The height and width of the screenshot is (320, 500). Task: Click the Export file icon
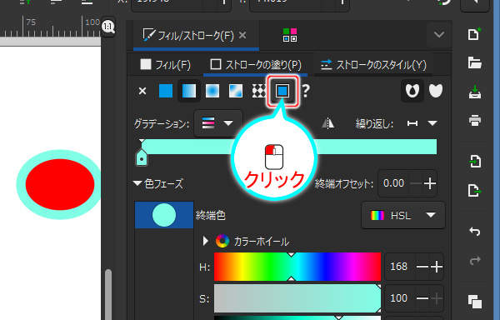click(x=474, y=190)
